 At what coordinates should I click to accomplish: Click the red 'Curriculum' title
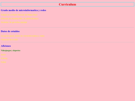(67, 4)
